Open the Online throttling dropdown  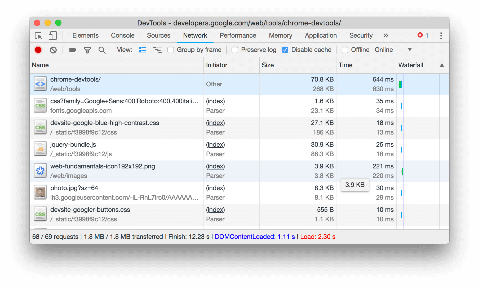393,50
